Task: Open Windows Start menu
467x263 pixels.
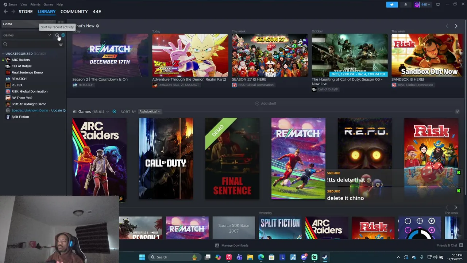Action: [142, 257]
